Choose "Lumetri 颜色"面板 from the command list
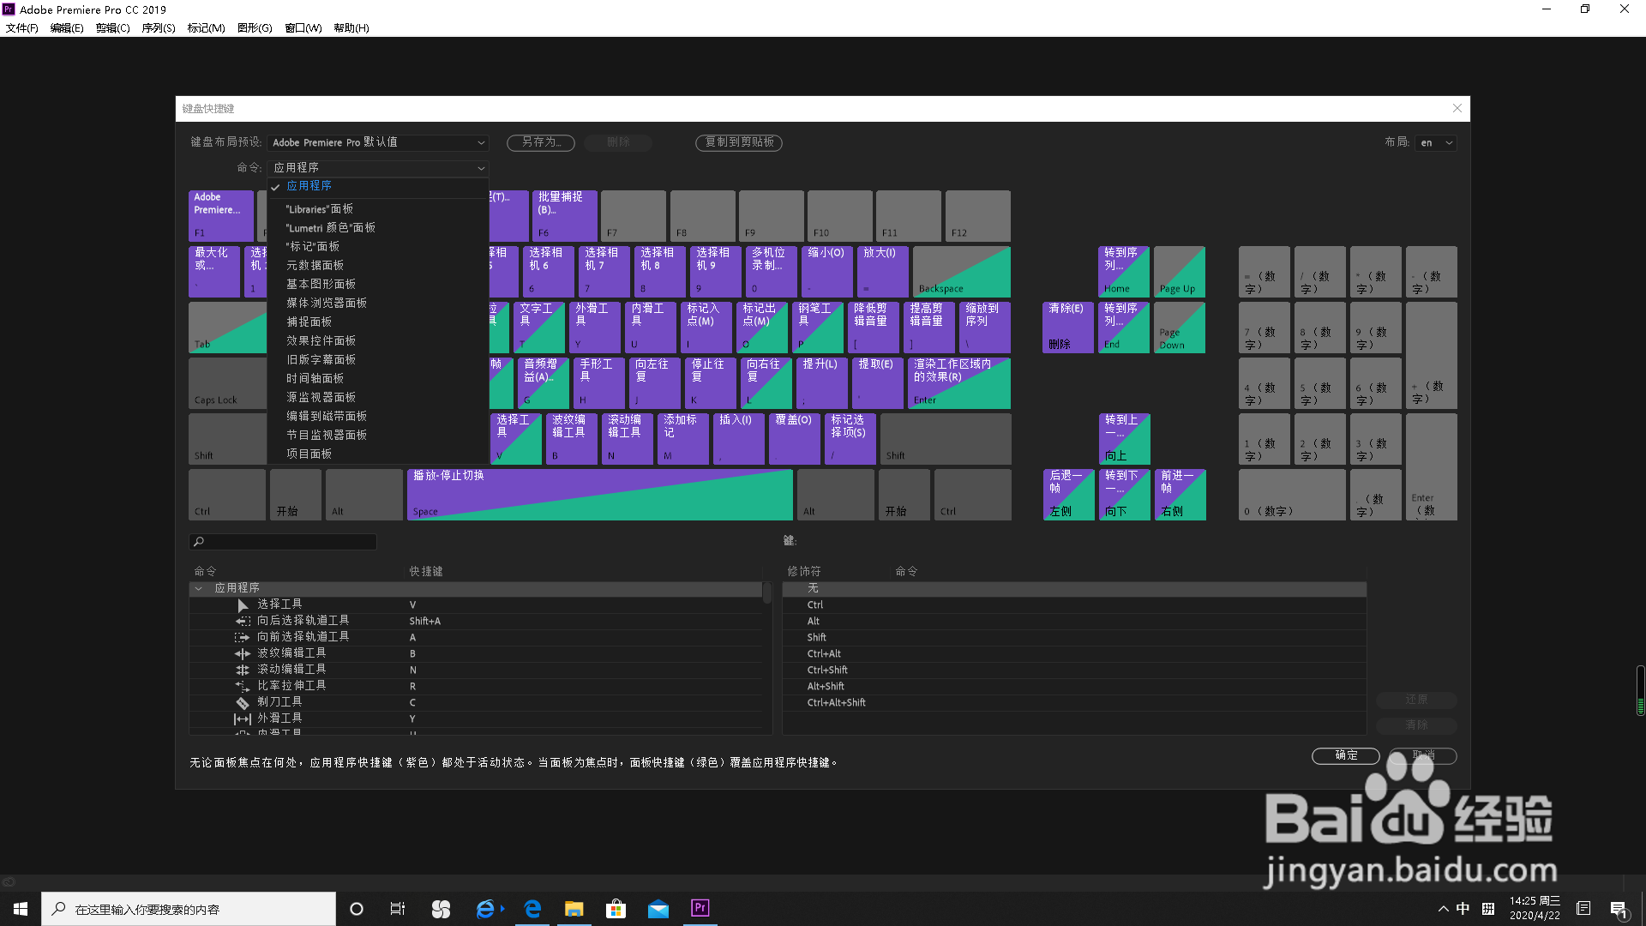The image size is (1646, 926). pos(331,228)
